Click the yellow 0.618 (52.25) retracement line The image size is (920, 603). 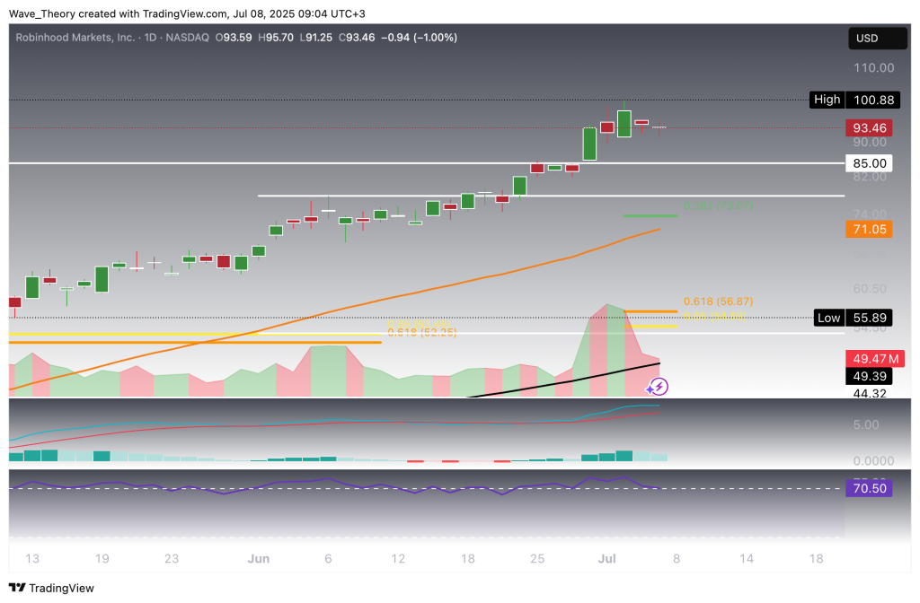coord(422,333)
